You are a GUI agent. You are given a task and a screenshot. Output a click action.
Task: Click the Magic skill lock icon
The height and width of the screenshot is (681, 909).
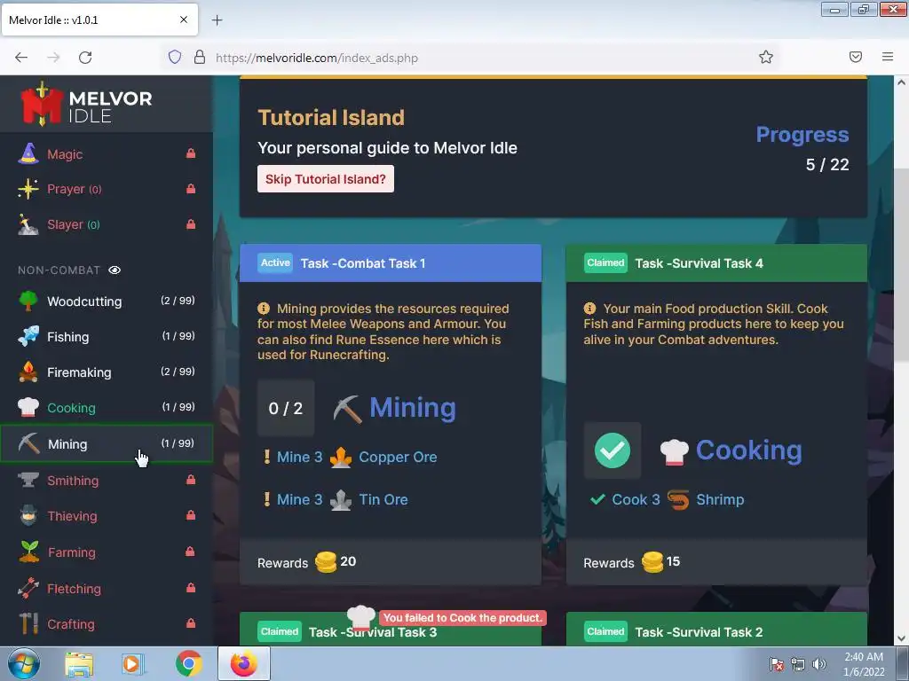(x=191, y=153)
